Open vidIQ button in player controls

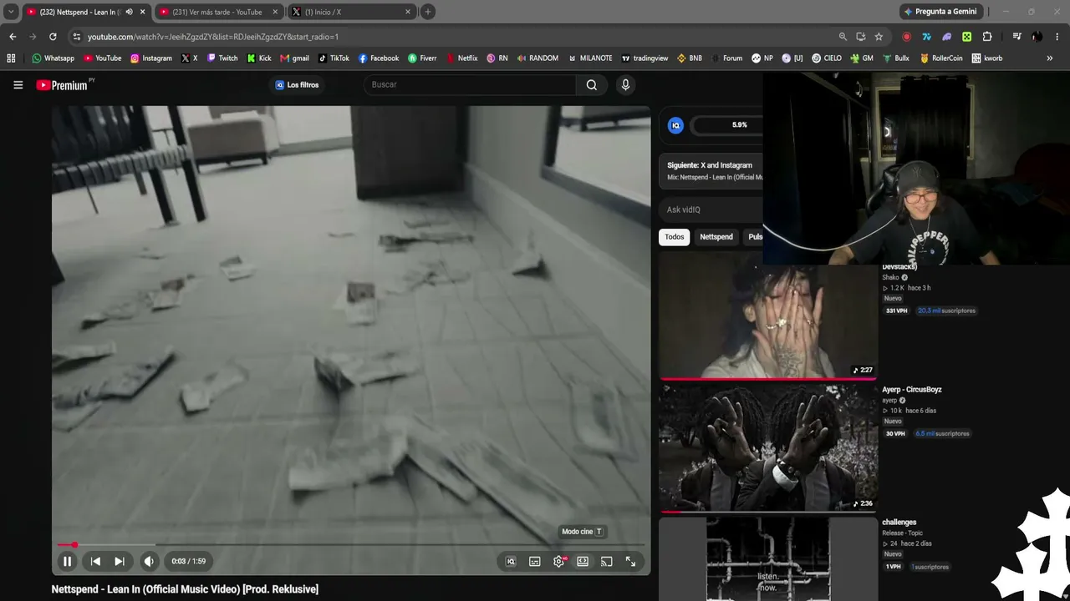click(x=511, y=562)
